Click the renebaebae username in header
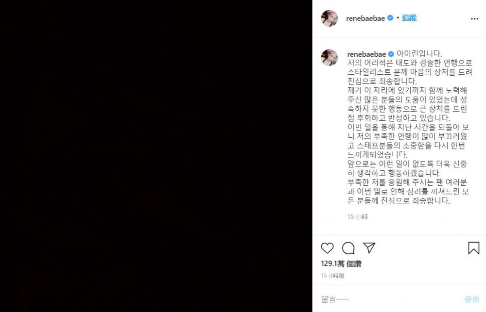Image resolution: width=486 pixels, height=312 pixels. pos(365,18)
